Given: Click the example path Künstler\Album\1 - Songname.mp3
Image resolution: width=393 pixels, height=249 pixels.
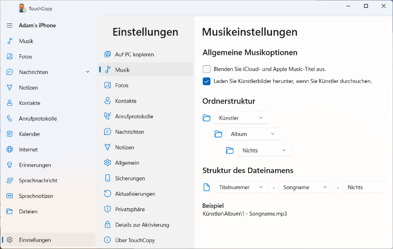Looking at the screenshot, I should (245, 214).
